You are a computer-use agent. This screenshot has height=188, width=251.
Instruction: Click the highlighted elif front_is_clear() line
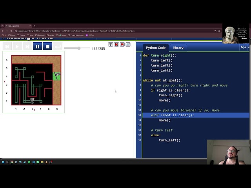click(x=196, y=115)
